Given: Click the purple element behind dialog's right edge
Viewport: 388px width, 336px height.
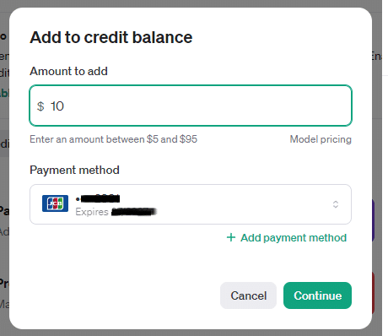Looking at the screenshot, I should point(373,220).
